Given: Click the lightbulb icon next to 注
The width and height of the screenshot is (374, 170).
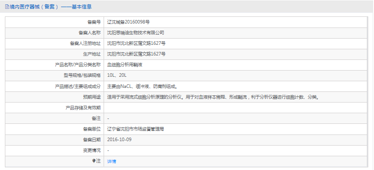Looking at the screenshot, I should [x=94, y=161].
